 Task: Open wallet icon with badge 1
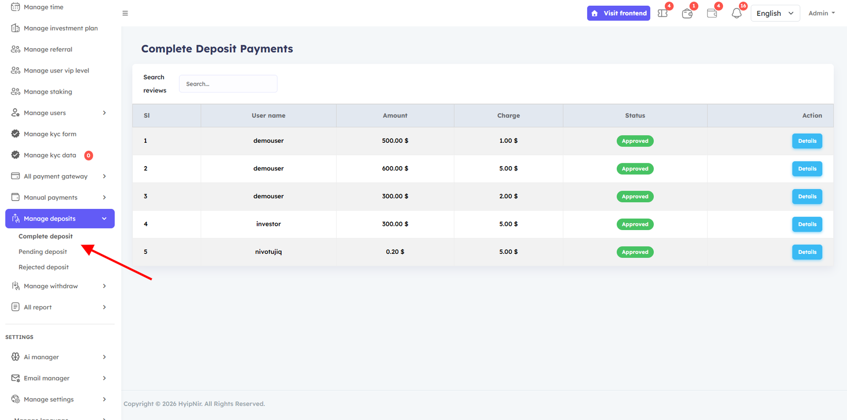tap(687, 13)
